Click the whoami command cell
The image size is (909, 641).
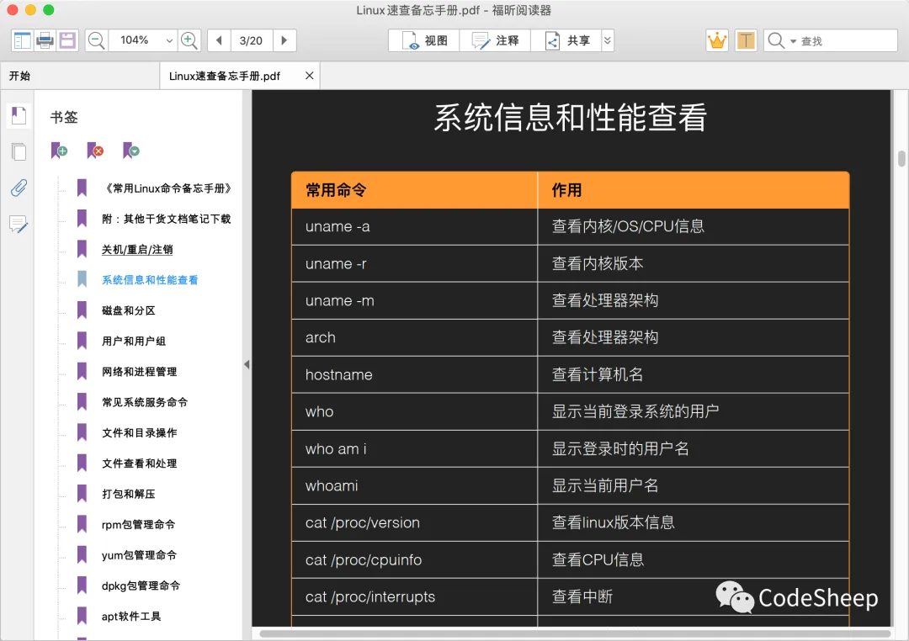pyautogui.click(x=414, y=485)
